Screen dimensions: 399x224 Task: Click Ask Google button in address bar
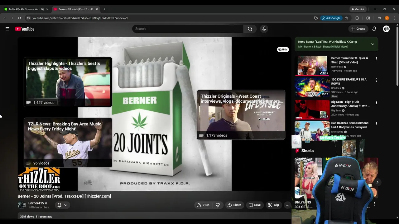point(331,18)
